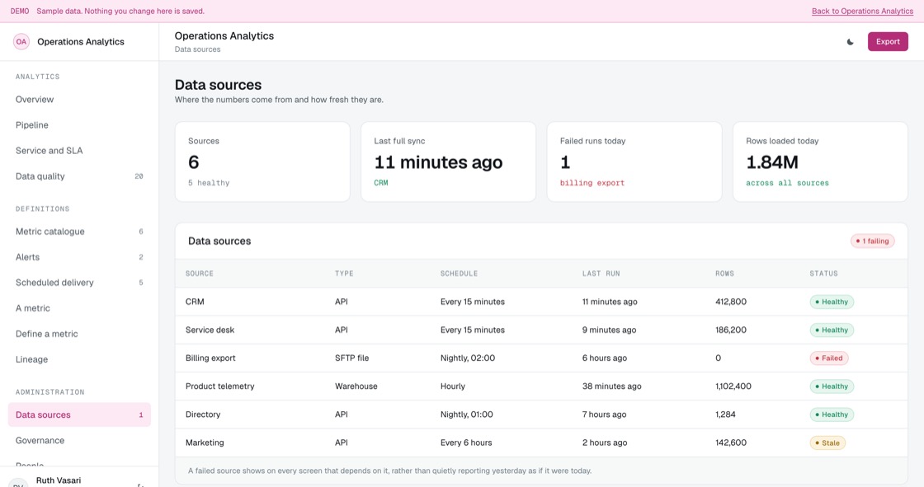This screenshot has height=487, width=924.
Task: Click the Failed status pill for Billing export
Action: pyautogui.click(x=828, y=358)
